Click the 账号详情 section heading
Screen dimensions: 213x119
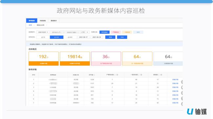point(32,70)
